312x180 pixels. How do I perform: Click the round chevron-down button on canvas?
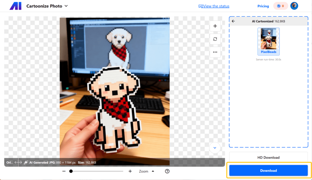point(215,148)
